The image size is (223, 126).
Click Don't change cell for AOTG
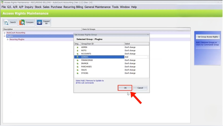pyautogui.click(x=136, y=51)
